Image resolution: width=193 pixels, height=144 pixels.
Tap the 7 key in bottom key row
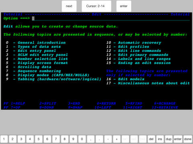(56, 139)
